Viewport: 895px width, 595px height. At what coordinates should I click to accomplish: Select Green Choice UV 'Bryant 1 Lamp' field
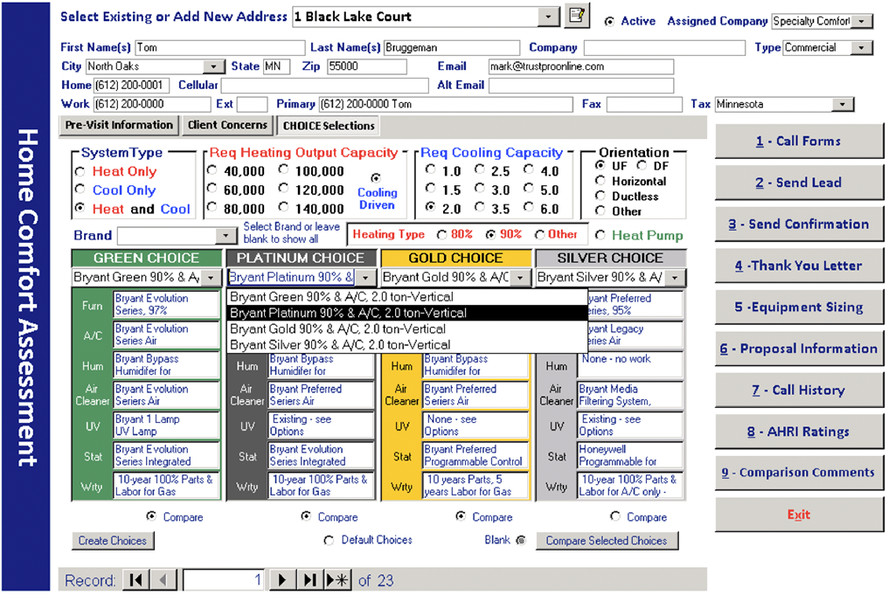[x=167, y=425]
